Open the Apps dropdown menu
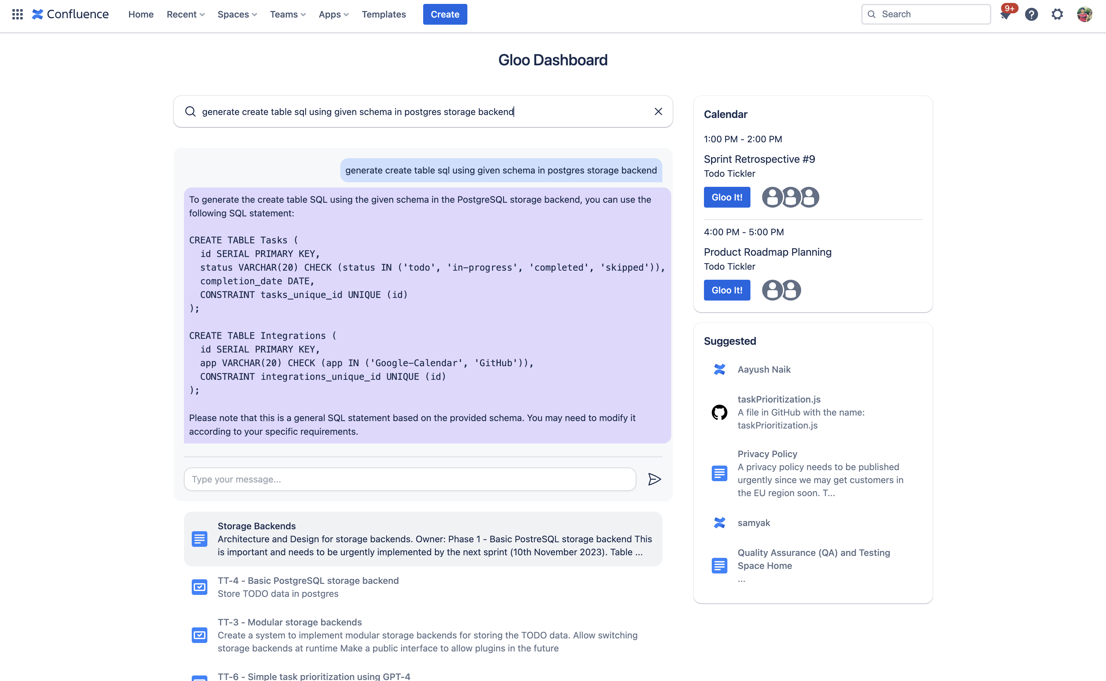This screenshot has height=681, width=1106. [333, 14]
